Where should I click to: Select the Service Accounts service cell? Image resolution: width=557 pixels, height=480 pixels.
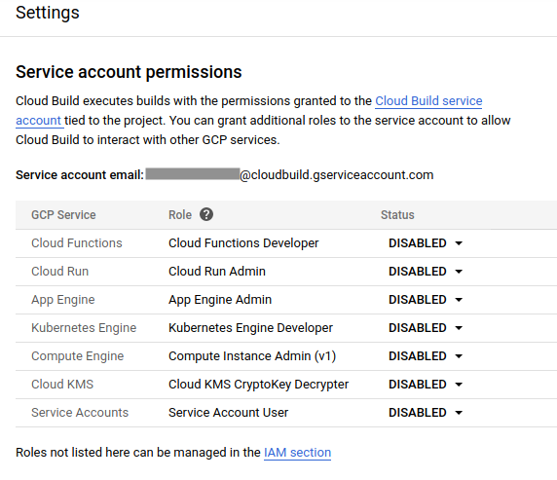tap(80, 413)
